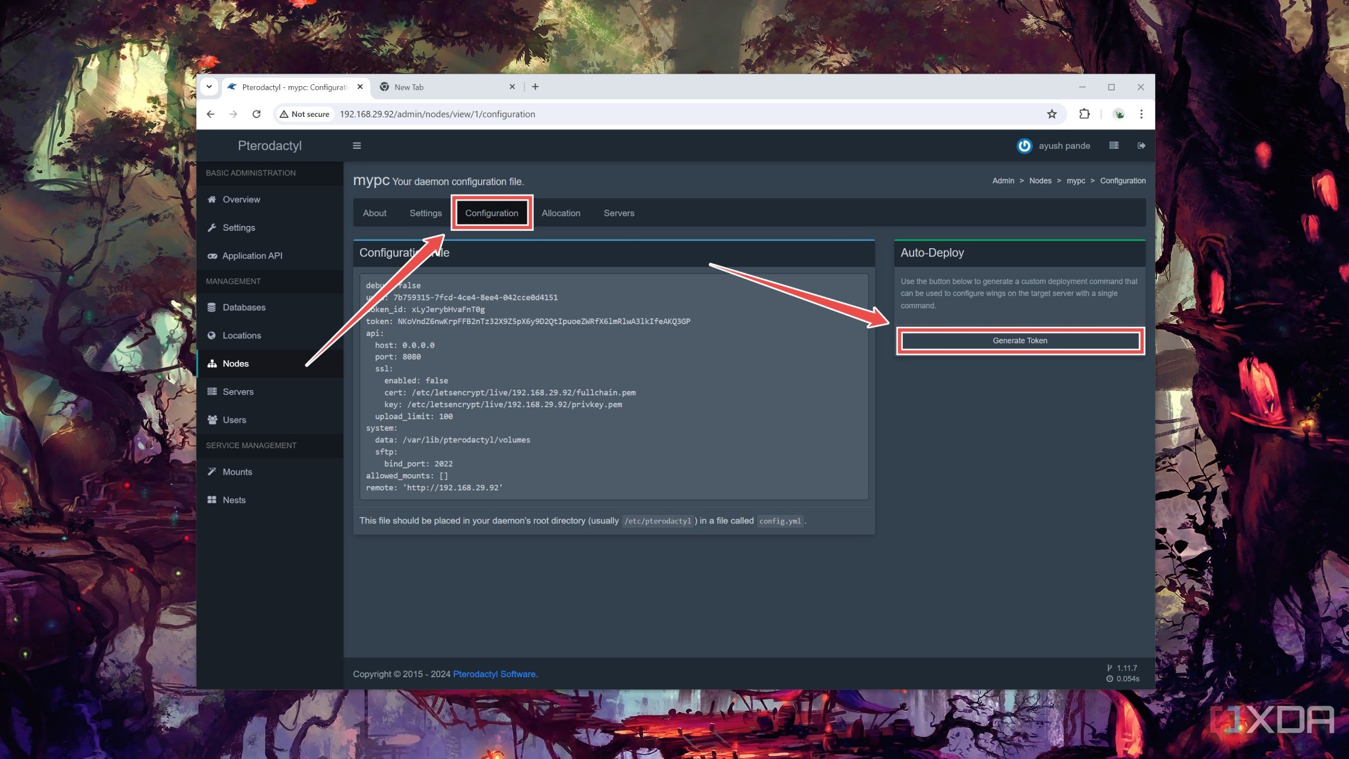Open Application API page
Screen dimensions: 1349x759
click(x=252, y=255)
